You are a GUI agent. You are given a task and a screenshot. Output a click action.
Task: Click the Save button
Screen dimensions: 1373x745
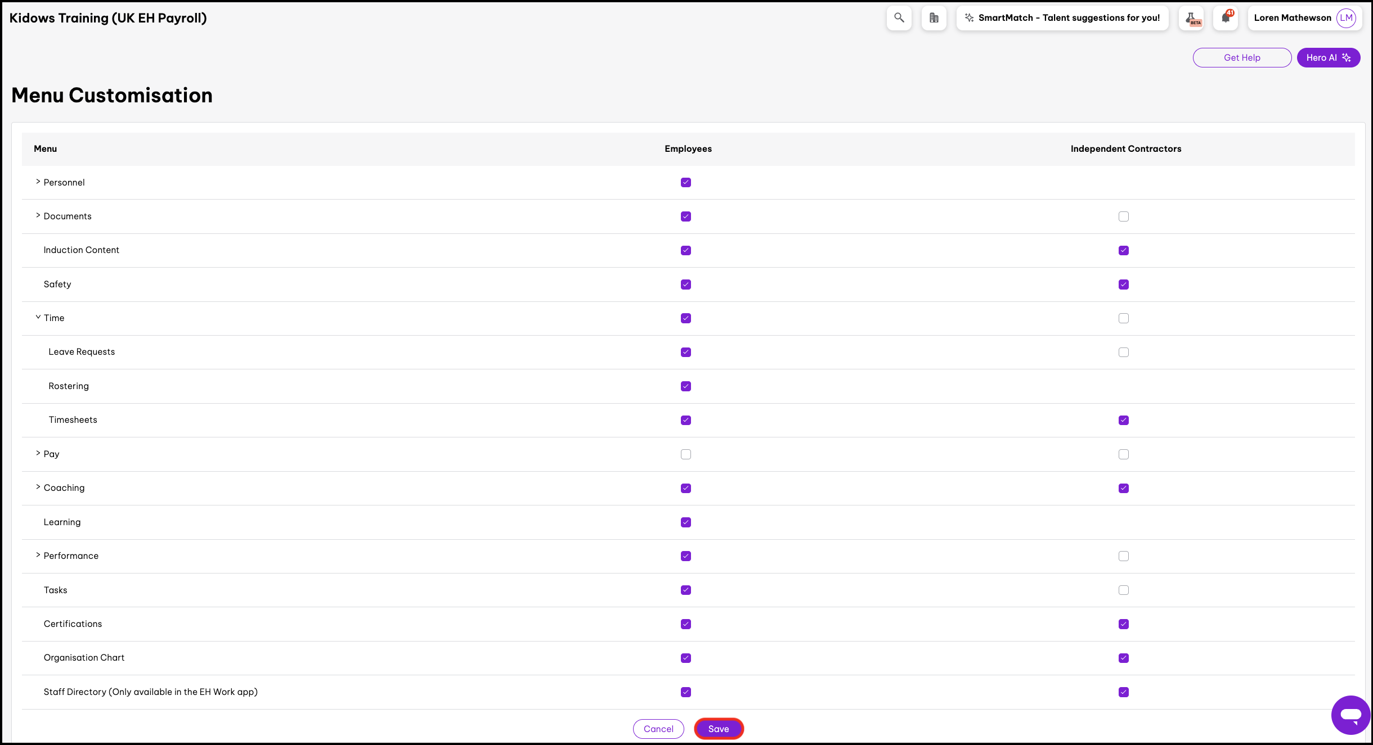pos(719,729)
